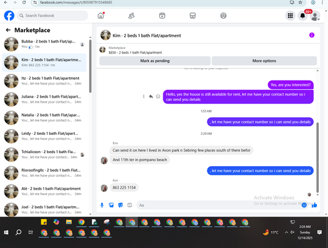Open the Tchialicxon conversation
328x248 pixels.
(x=44, y=154)
